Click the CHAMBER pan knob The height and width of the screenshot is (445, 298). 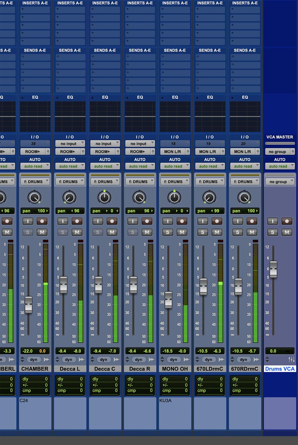35,198
